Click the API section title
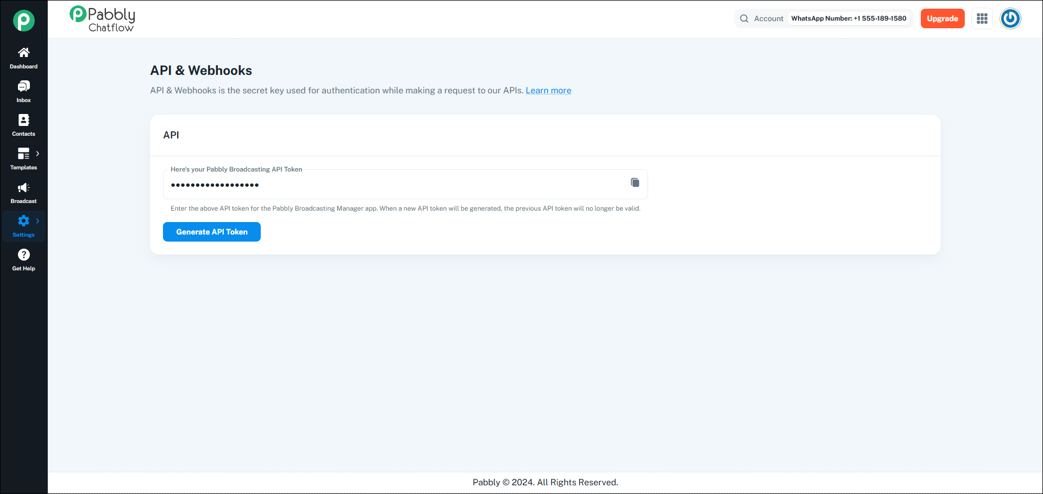The height and width of the screenshot is (494, 1043). [171, 135]
